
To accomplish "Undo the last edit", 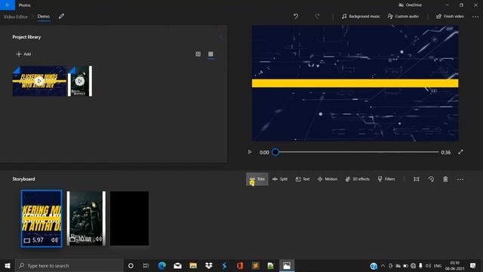I will tap(296, 17).
